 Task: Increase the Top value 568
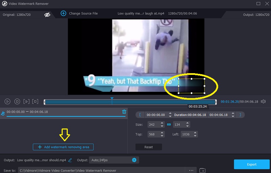[x=162, y=133]
